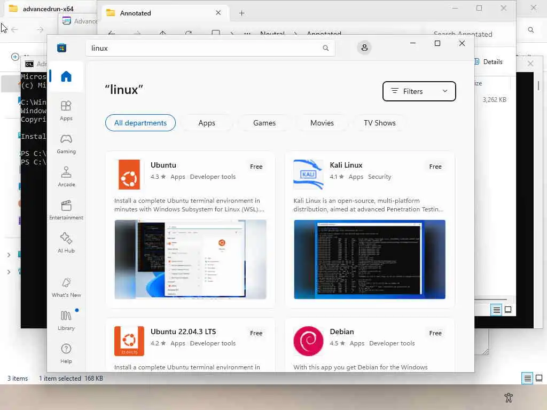Open the Kali Linux app title
Viewport: 547px width, 410px height.
[346, 165]
